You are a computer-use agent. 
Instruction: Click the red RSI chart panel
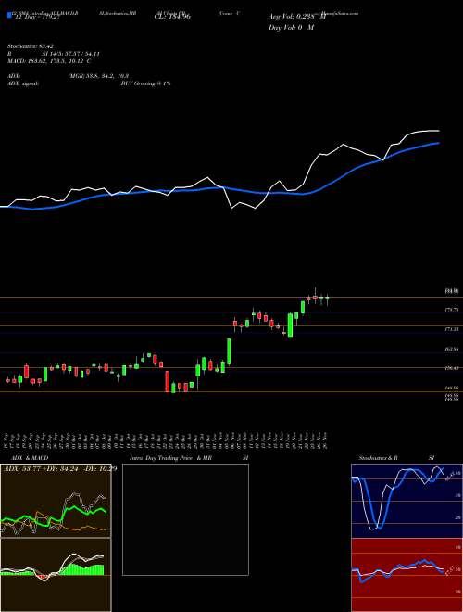pos(407,575)
